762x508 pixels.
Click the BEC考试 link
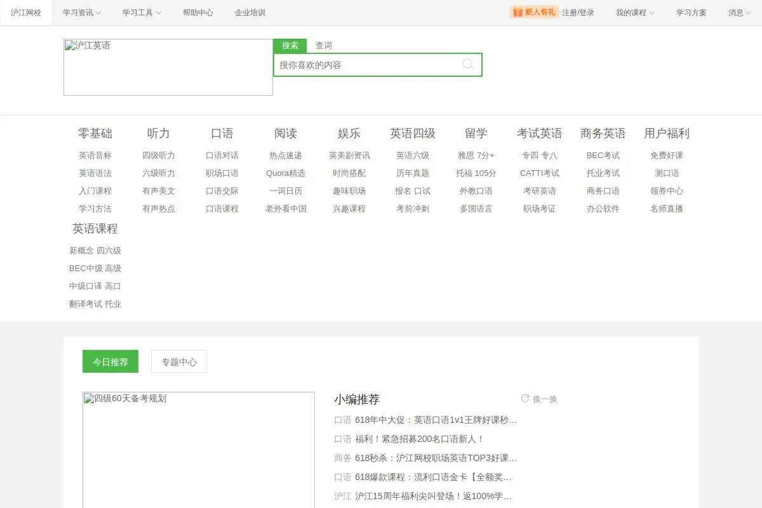(603, 156)
